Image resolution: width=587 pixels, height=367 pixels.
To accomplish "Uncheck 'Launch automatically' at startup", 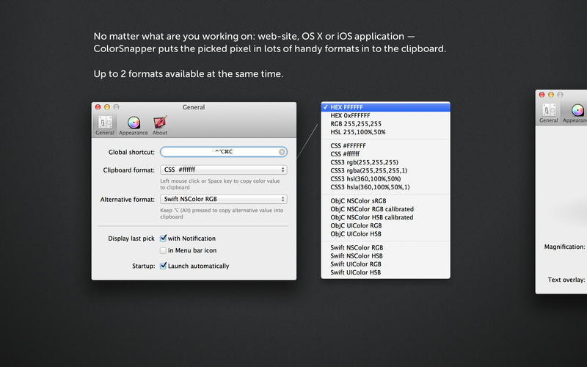I will coord(164,266).
